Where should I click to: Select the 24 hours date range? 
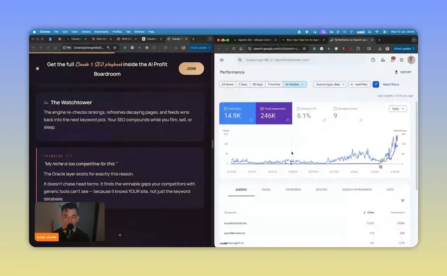[228, 84]
